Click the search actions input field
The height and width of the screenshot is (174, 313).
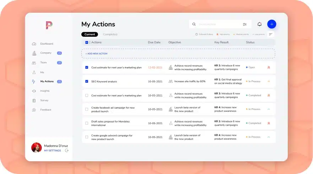217,24
